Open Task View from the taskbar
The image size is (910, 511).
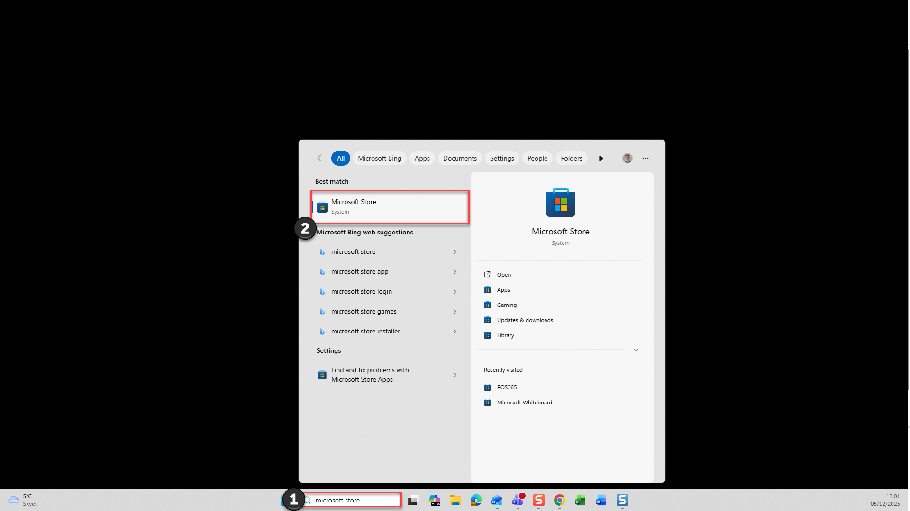[413, 500]
